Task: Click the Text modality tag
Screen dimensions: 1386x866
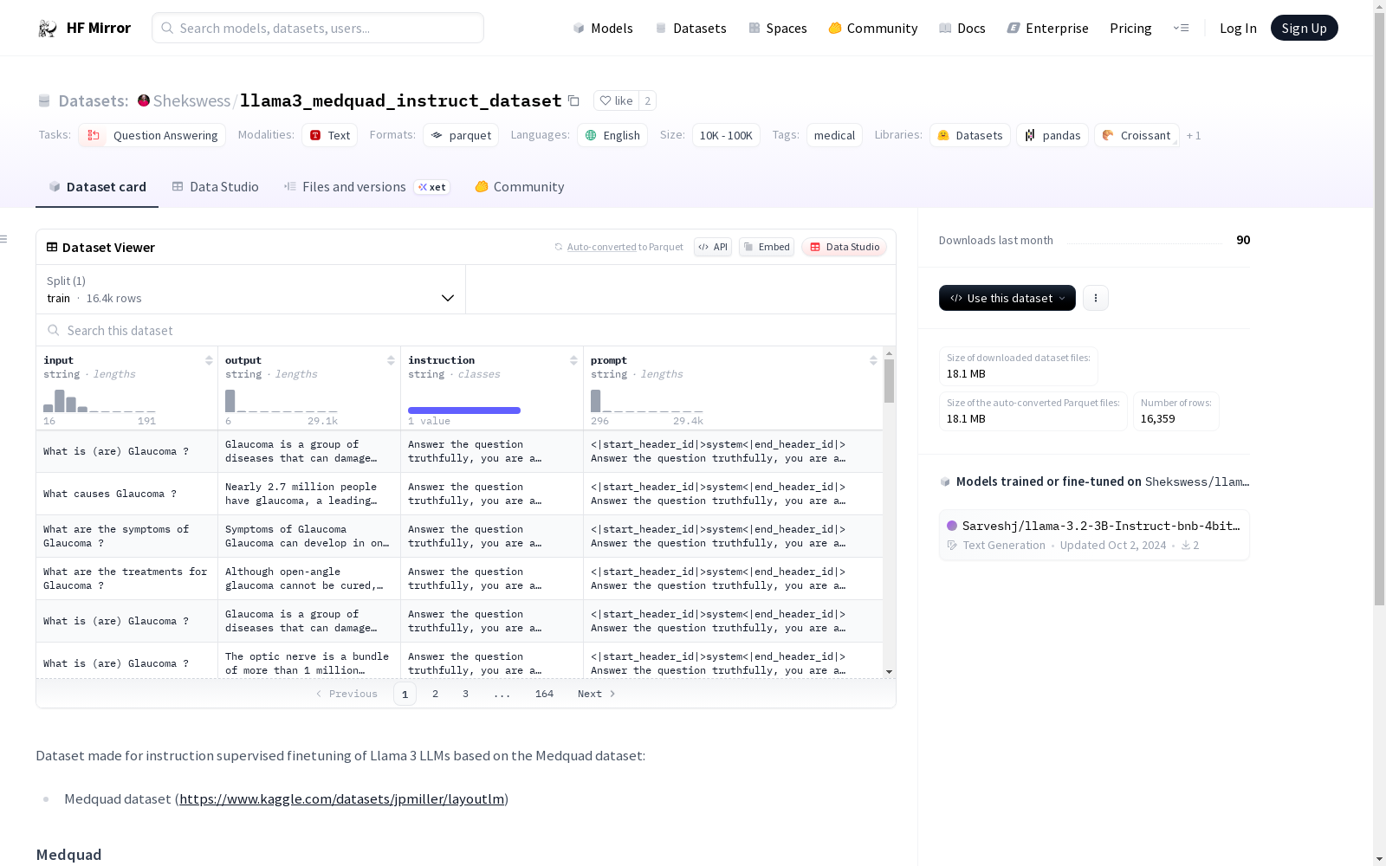Action: tap(330, 135)
